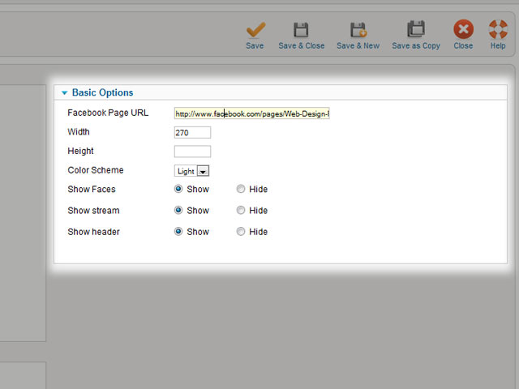Click the "Show header" label
This screenshot has width=519, height=389.
[94, 232]
